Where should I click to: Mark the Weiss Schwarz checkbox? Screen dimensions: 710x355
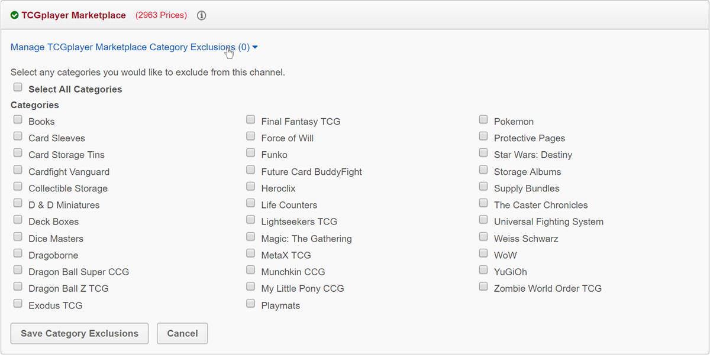point(483,237)
